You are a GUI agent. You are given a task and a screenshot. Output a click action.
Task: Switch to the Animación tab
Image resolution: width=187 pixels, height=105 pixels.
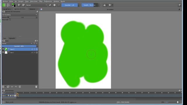pyautogui.click(x=12, y=38)
